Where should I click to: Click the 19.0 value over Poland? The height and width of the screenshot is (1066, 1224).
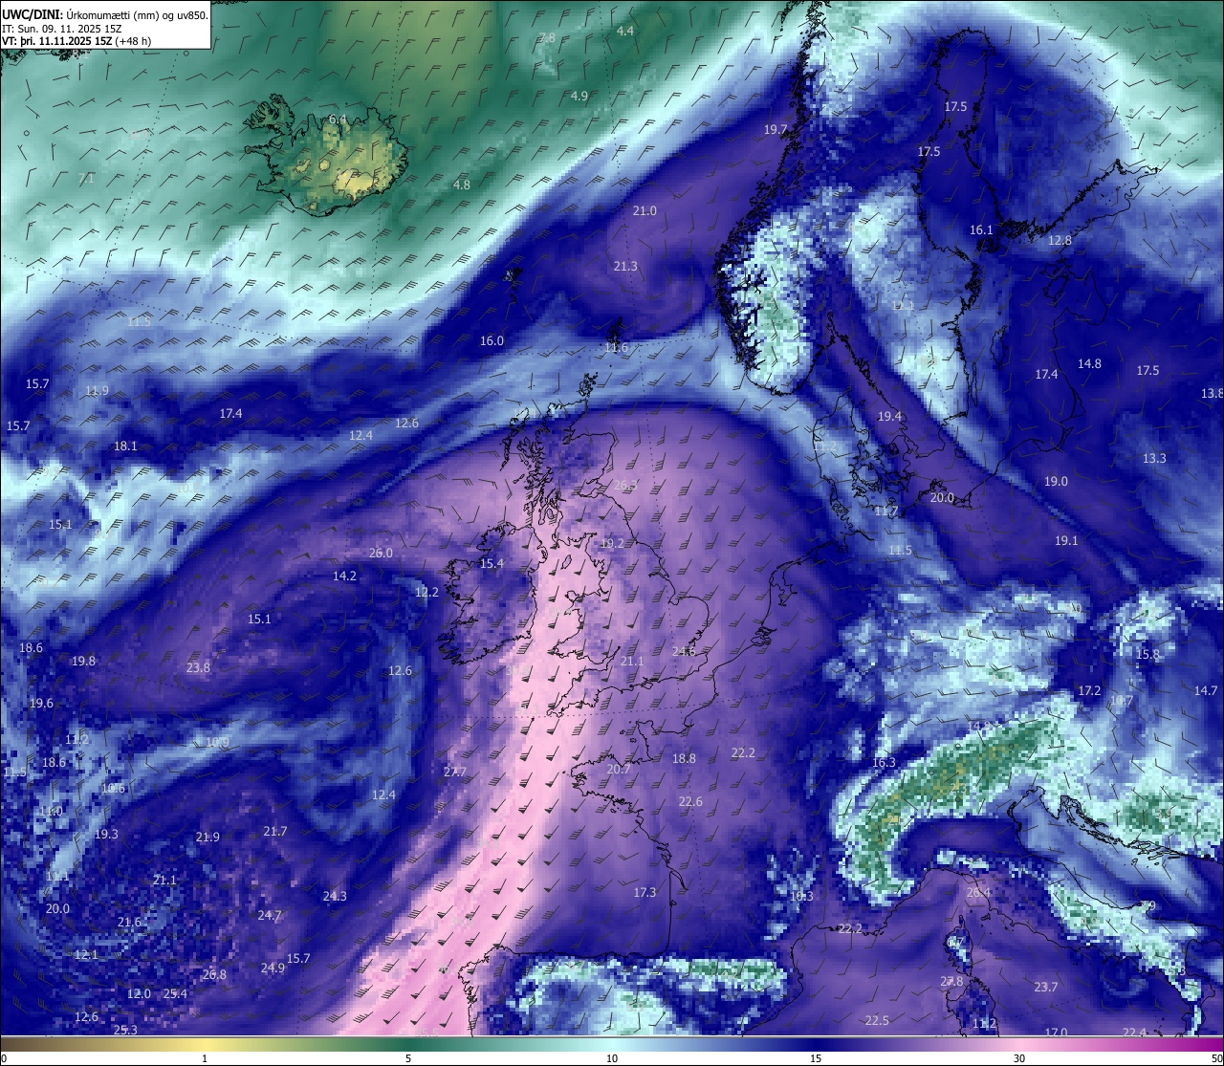[1056, 482]
